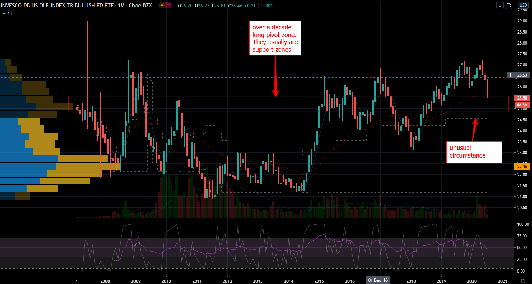Click the C26.46 close value
The width and height of the screenshot is (532, 284).
click(x=235, y=6)
